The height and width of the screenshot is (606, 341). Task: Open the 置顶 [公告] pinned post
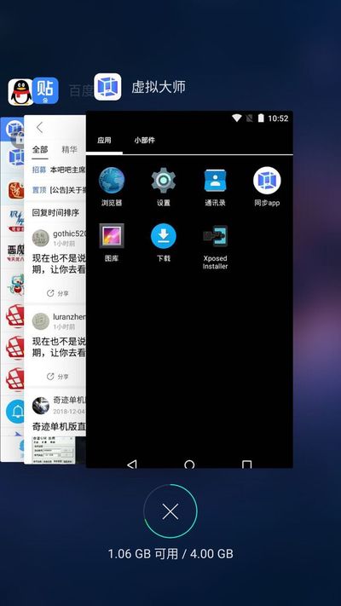[59, 190]
